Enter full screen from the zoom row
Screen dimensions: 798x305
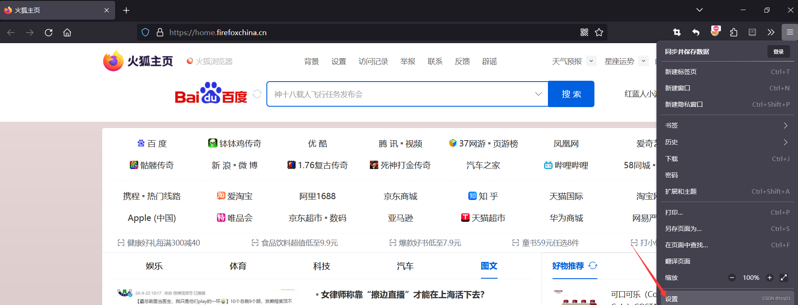784,277
